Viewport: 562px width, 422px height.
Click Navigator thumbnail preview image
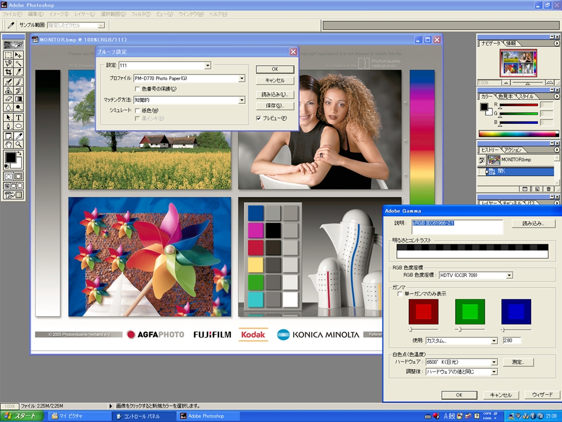tap(518, 63)
